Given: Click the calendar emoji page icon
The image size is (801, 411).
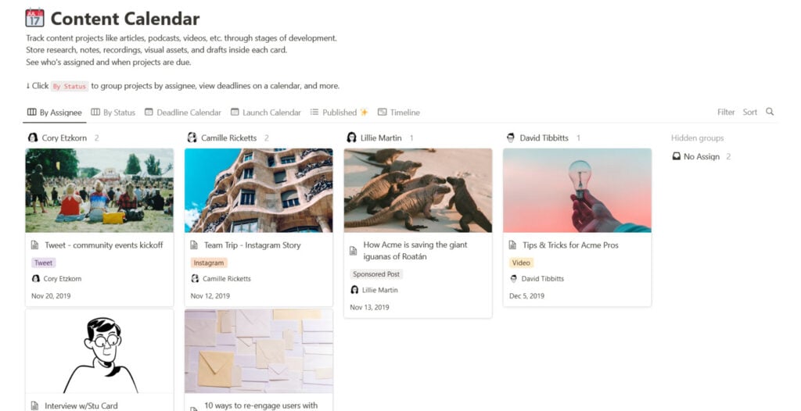Looking at the screenshot, I should pyautogui.click(x=34, y=17).
